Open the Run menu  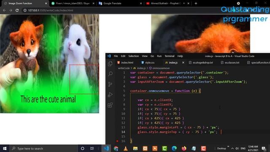[159, 56]
